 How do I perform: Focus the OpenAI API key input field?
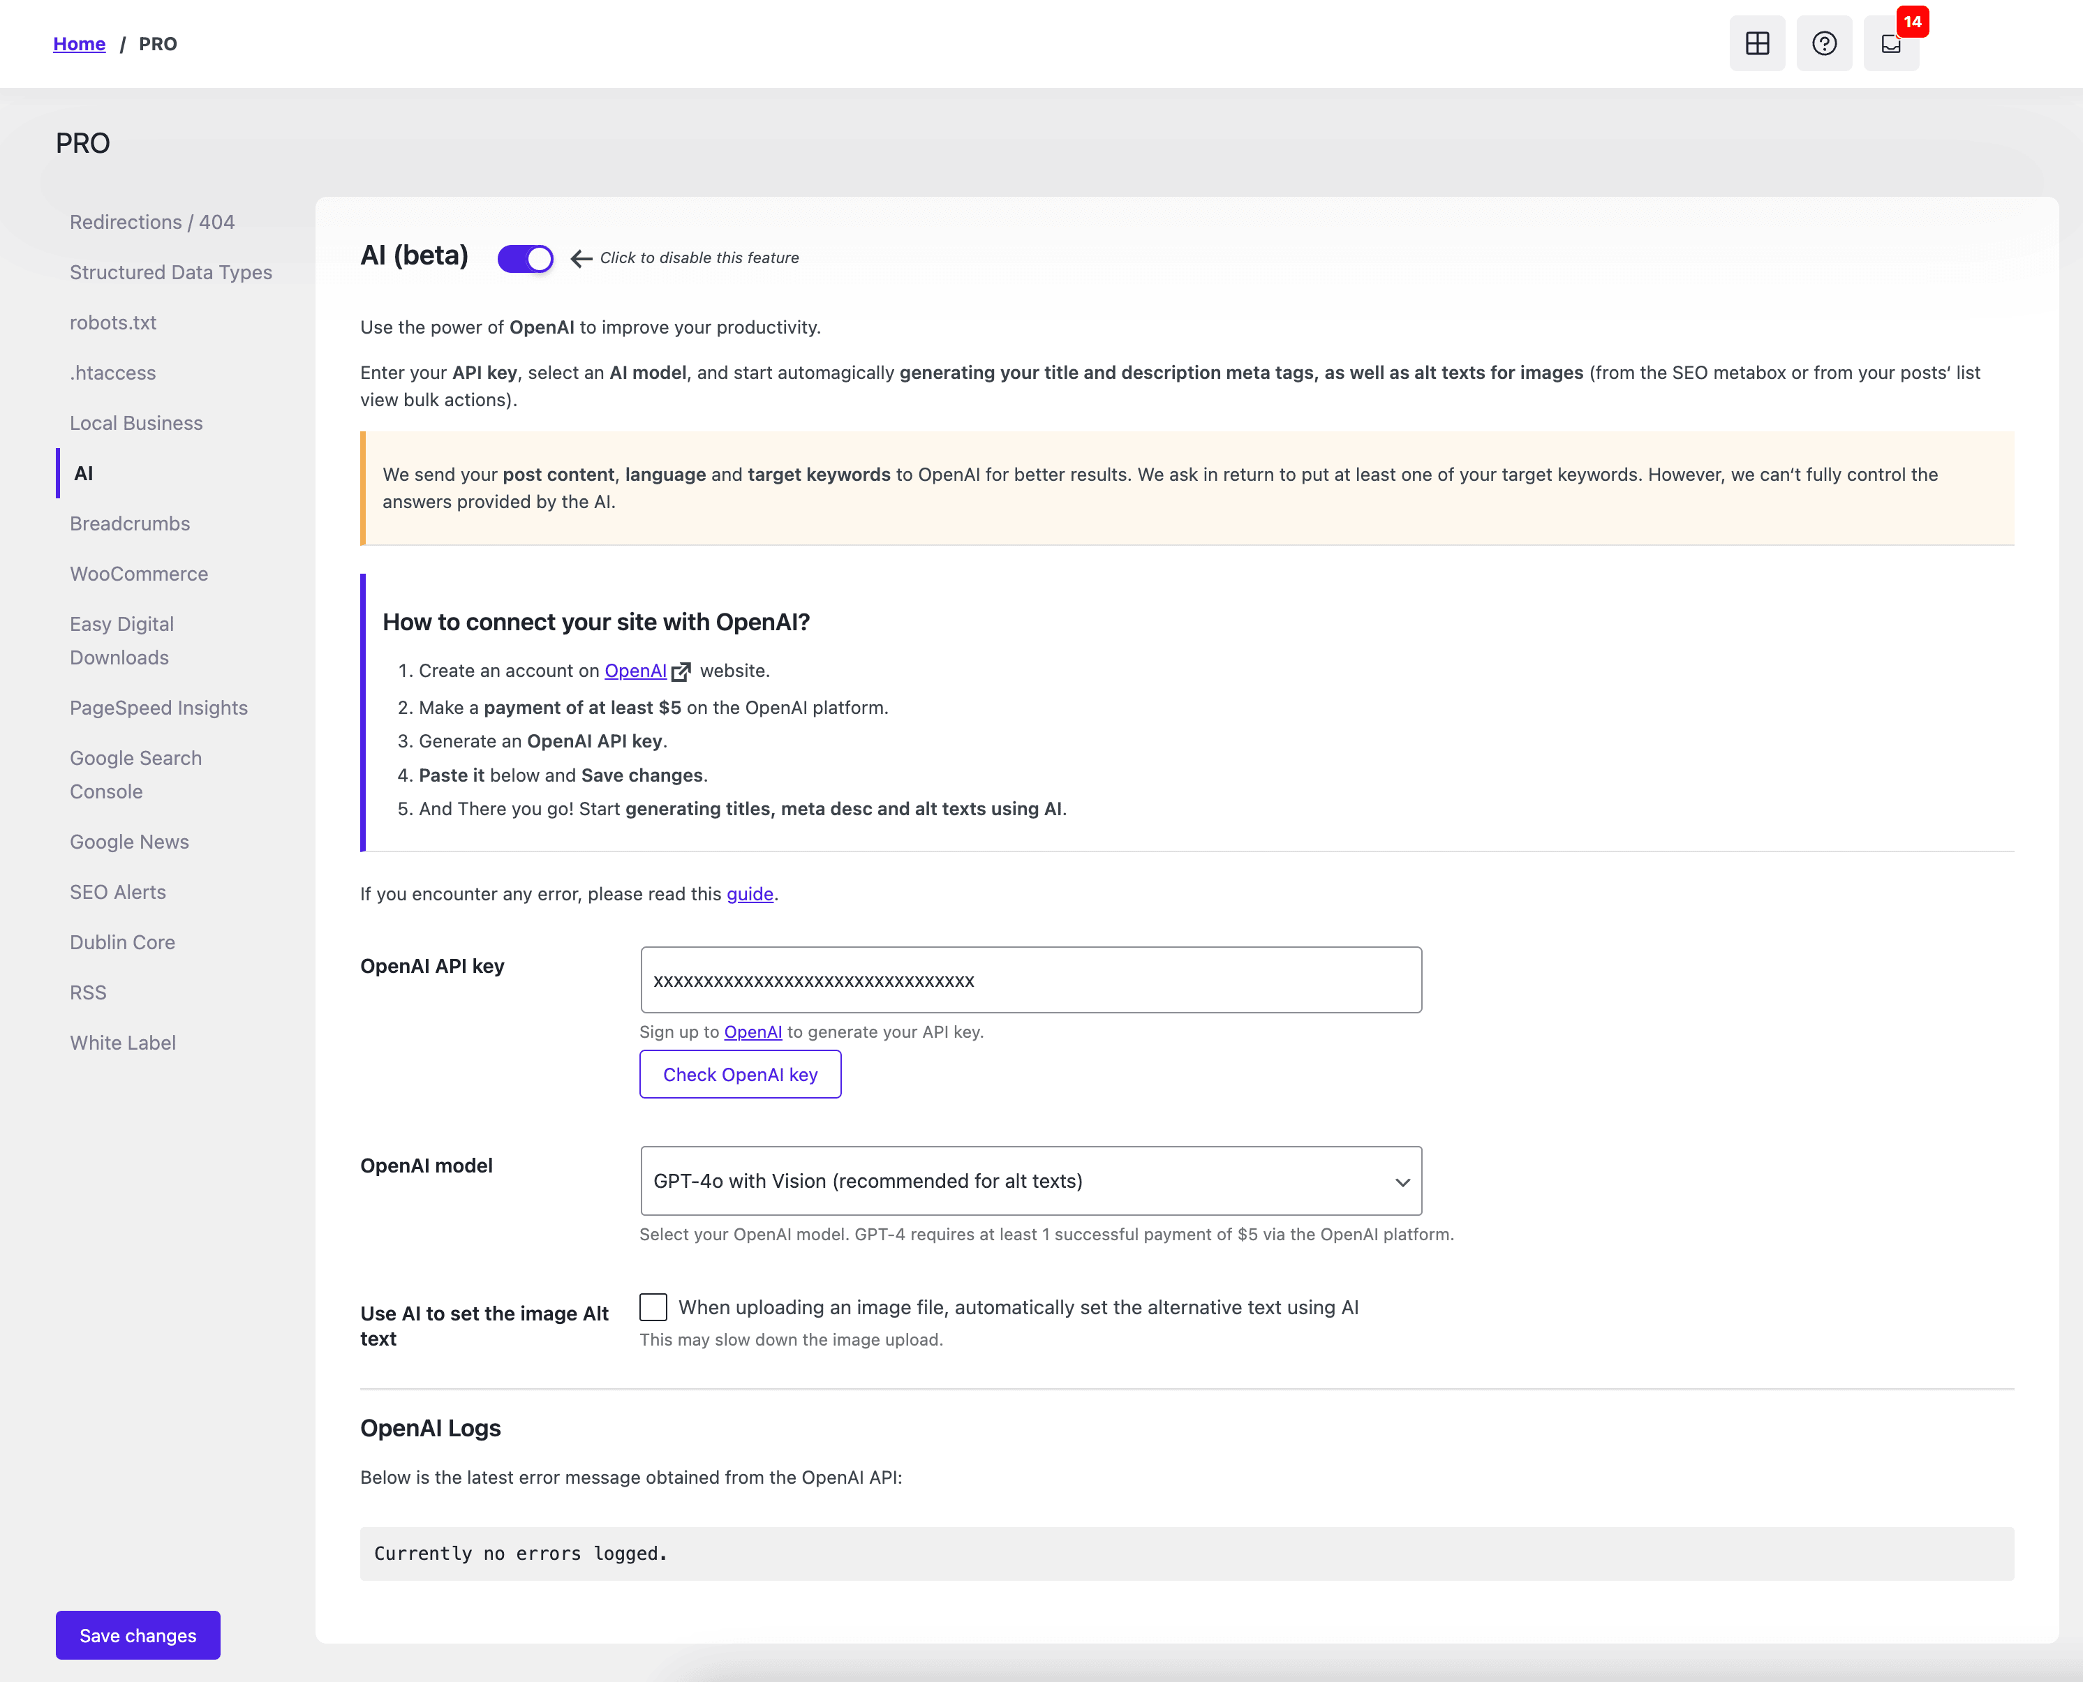[x=1031, y=981]
